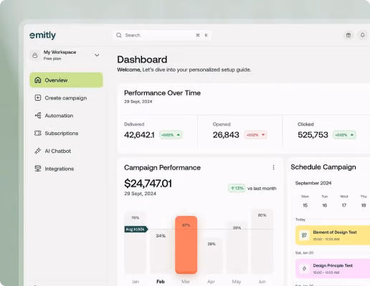Select Wed 17 in calendar
Image resolution: width=370 pixels, height=286 pixels.
[x=344, y=201]
